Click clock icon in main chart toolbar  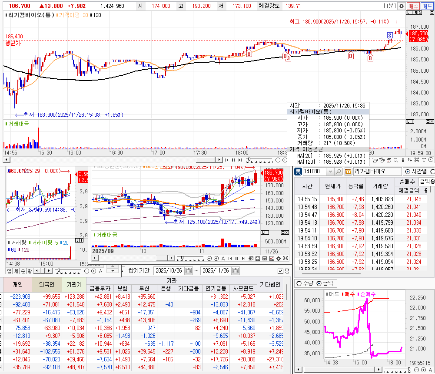pyautogui.click(x=431, y=160)
